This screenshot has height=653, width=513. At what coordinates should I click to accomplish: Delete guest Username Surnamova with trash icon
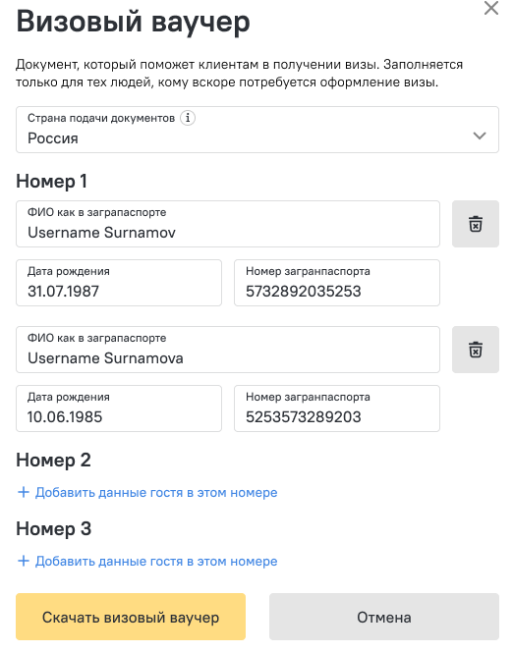476,350
